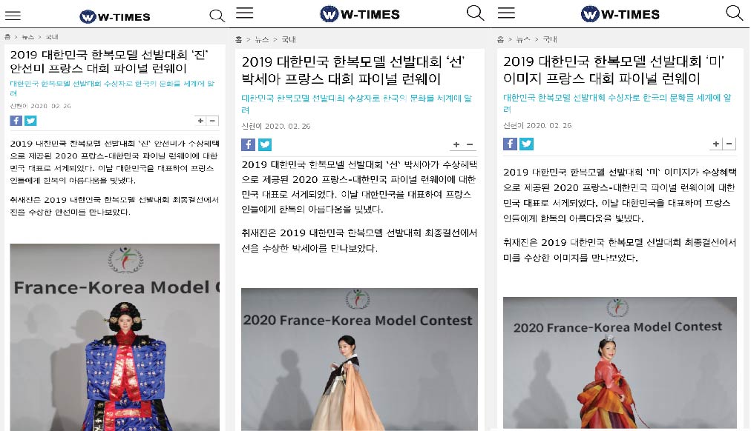Open the orange hanbok runway photo at right
Viewport: 751px width, 431px height.
(620, 363)
